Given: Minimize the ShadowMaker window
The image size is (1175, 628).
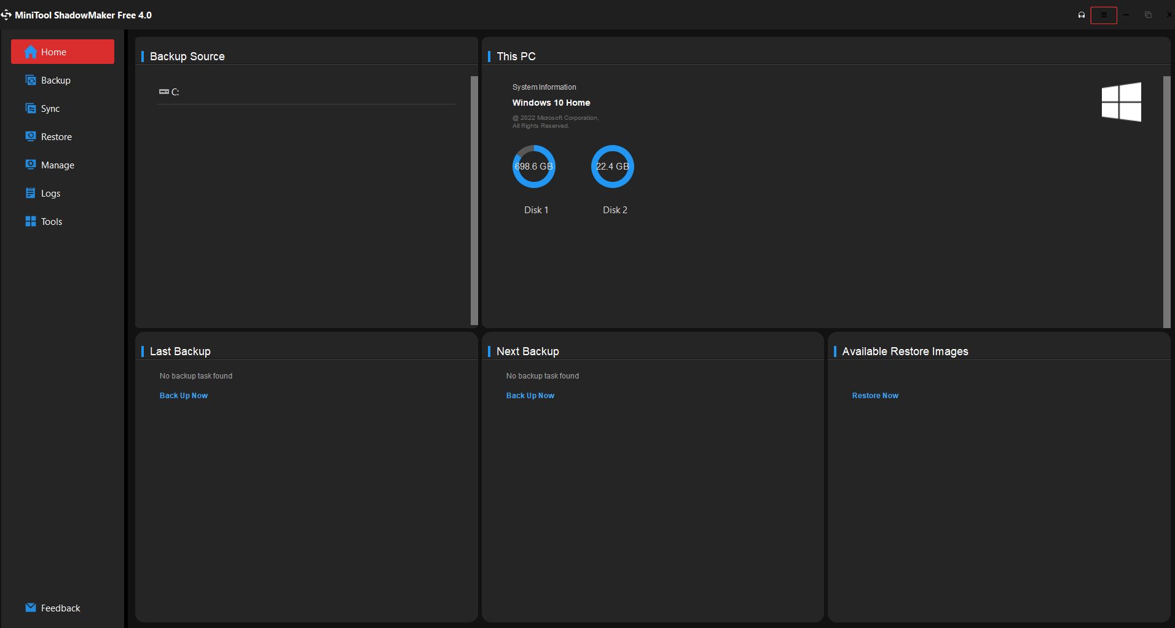Looking at the screenshot, I should [x=1126, y=15].
